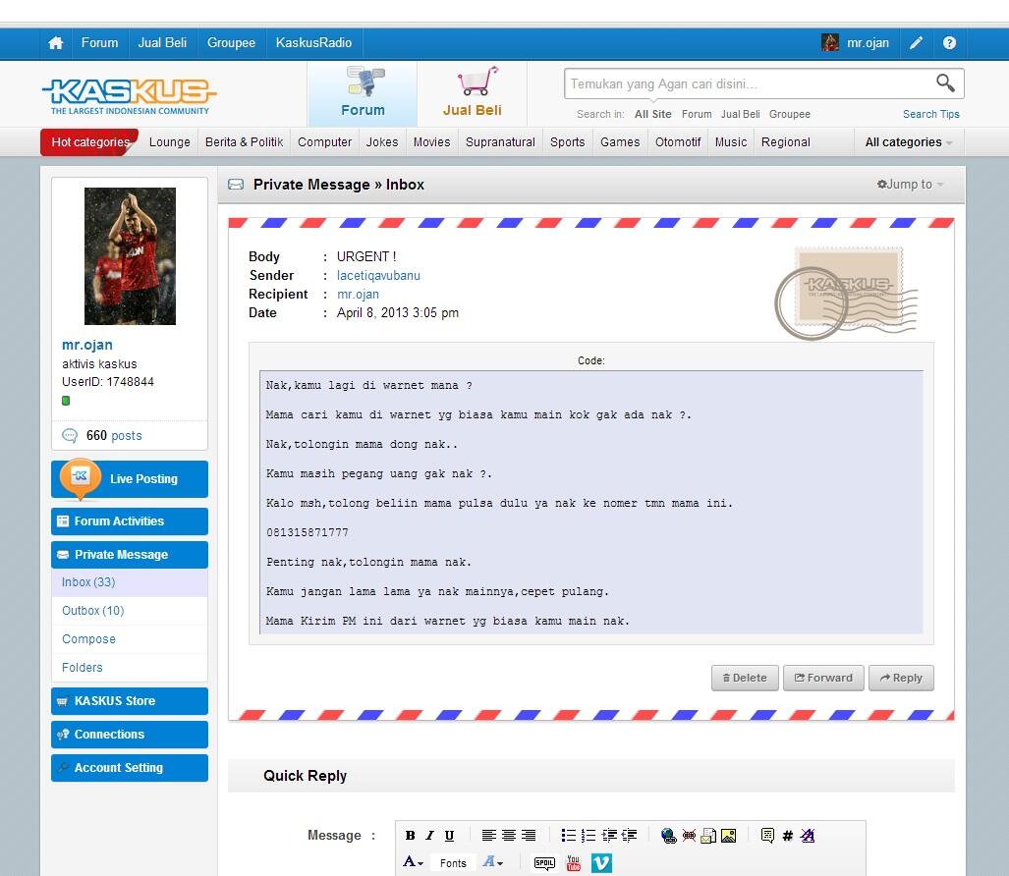Toggle italic formatting in Quick Reply

coord(429,836)
